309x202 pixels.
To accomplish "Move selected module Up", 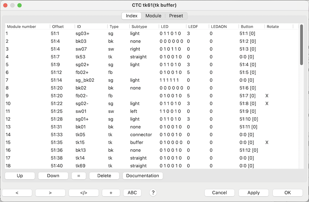I will [x=20, y=176].
